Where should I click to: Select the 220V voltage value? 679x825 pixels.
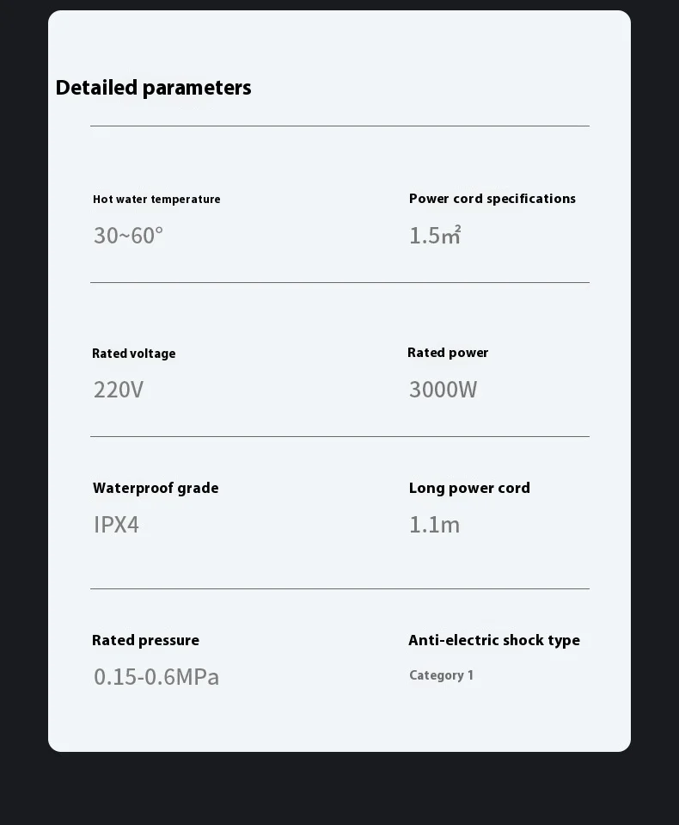119,390
